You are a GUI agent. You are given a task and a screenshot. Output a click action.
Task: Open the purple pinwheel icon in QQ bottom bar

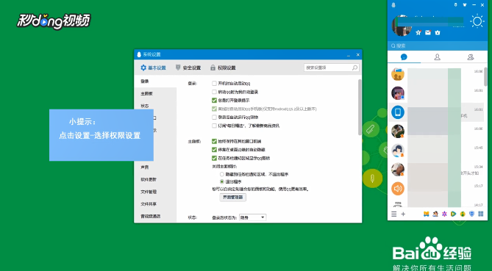[x=444, y=214]
